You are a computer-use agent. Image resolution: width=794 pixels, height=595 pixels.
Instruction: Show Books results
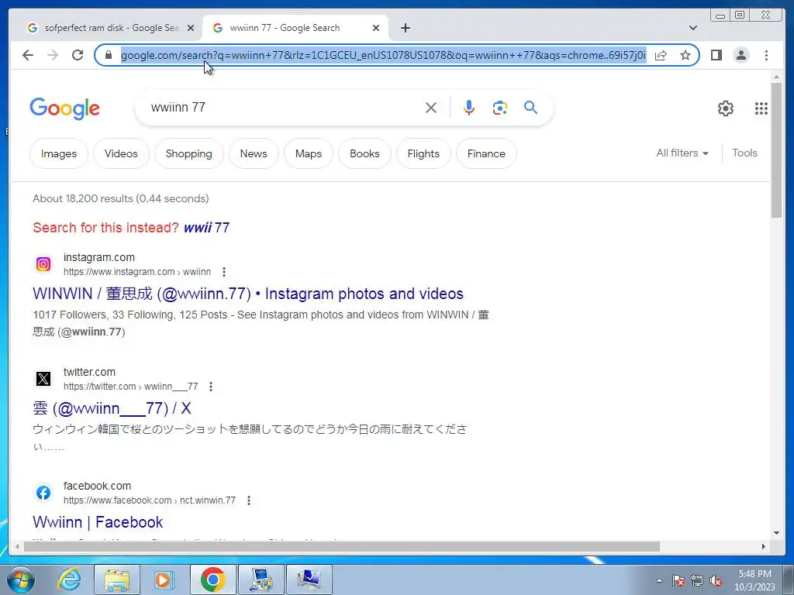click(x=364, y=153)
